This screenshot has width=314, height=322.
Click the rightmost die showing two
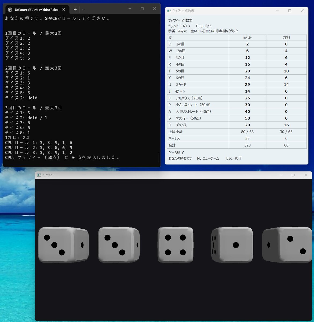pyautogui.click(x=287, y=246)
